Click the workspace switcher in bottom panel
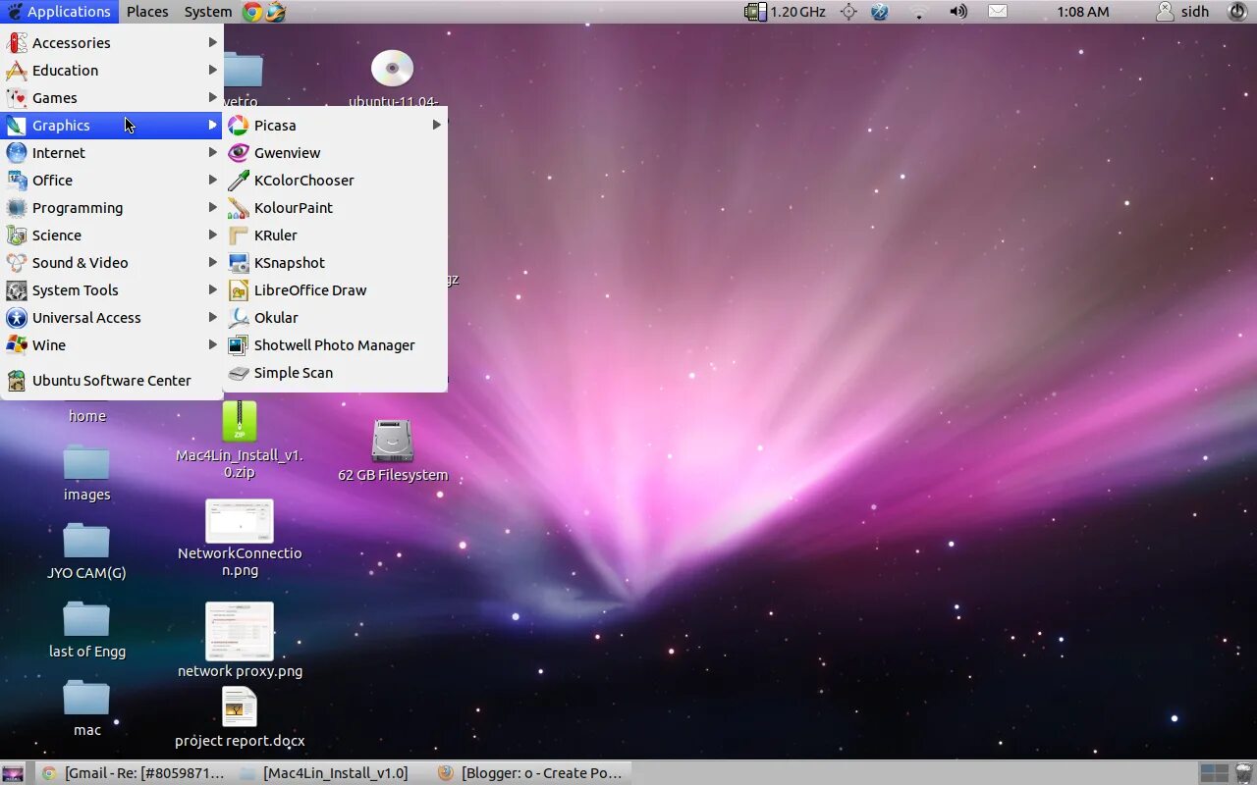 1214,773
